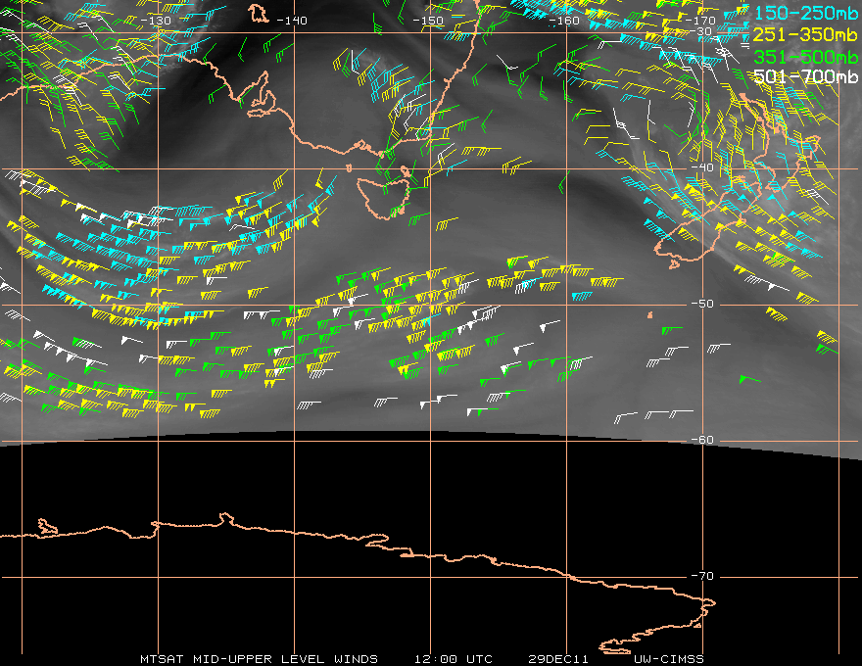Click the tiny island marker near -50 latitude
The height and width of the screenshot is (666, 862).
coord(649,315)
